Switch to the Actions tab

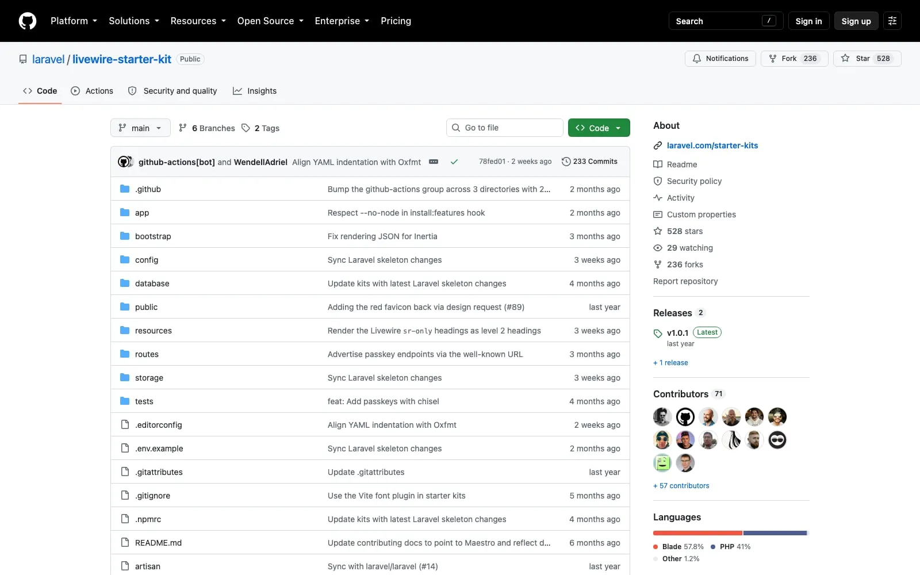(x=92, y=91)
